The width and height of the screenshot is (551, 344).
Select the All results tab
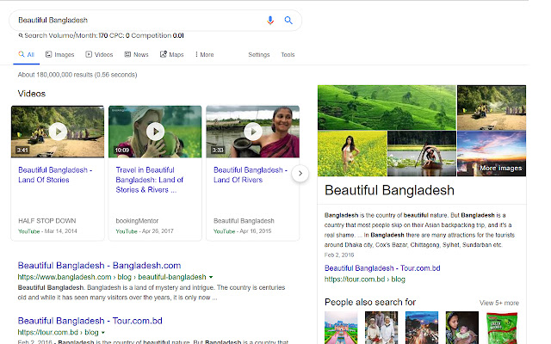pos(27,55)
